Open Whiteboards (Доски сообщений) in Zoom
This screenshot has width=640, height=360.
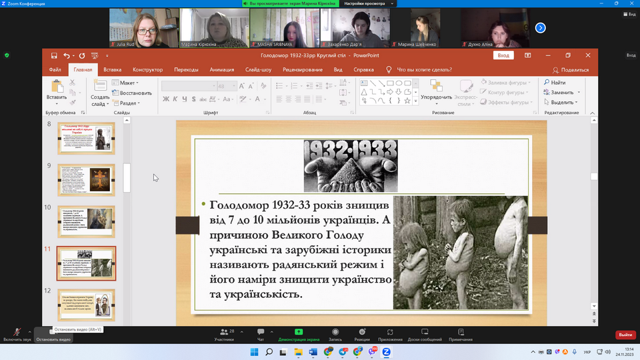[425, 333]
